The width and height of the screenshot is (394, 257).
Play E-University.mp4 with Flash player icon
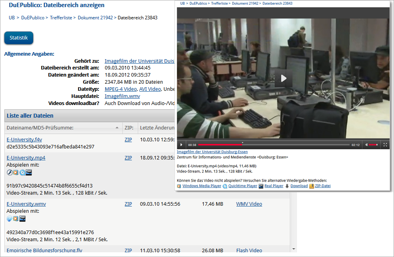[10, 173]
